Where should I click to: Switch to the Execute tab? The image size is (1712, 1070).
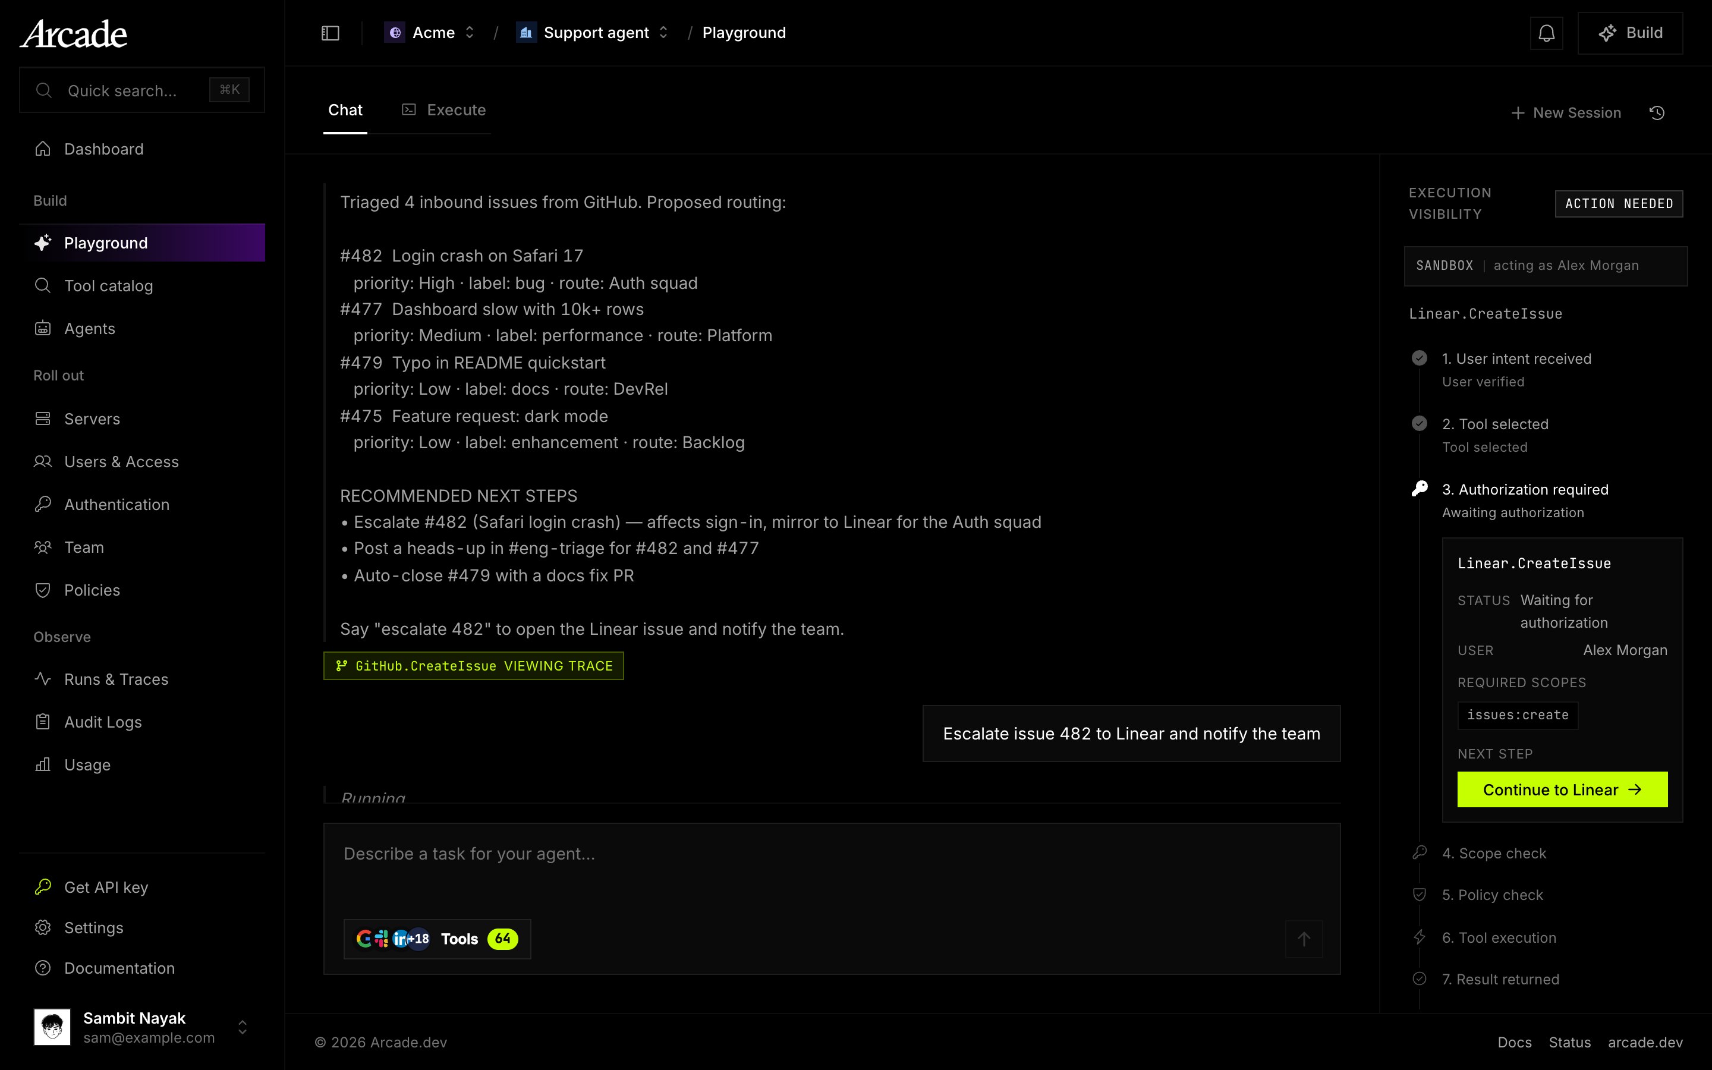pos(444,110)
